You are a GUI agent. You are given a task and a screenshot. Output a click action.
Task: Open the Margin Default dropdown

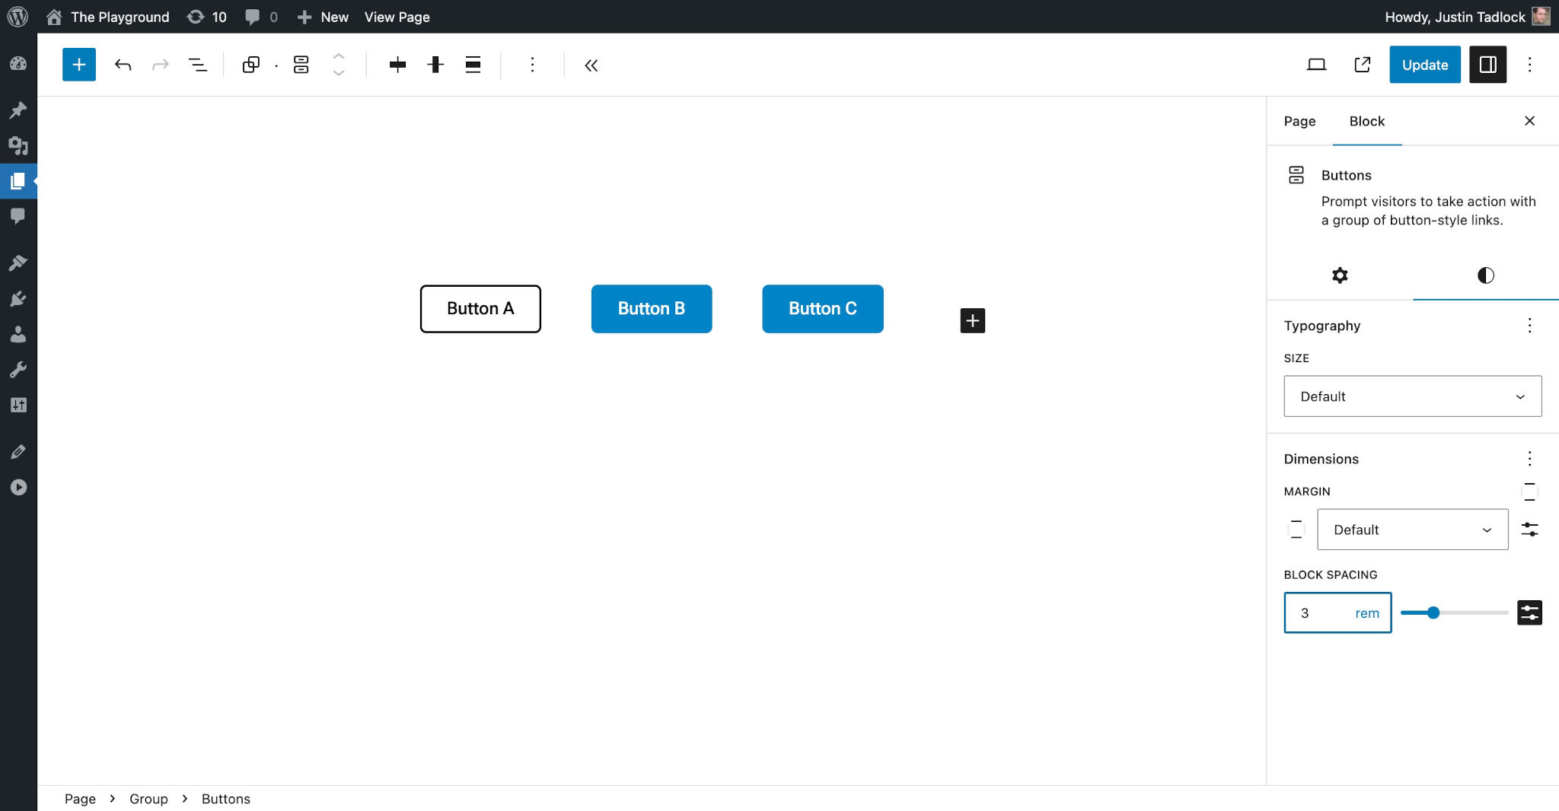click(x=1413, y=530)
